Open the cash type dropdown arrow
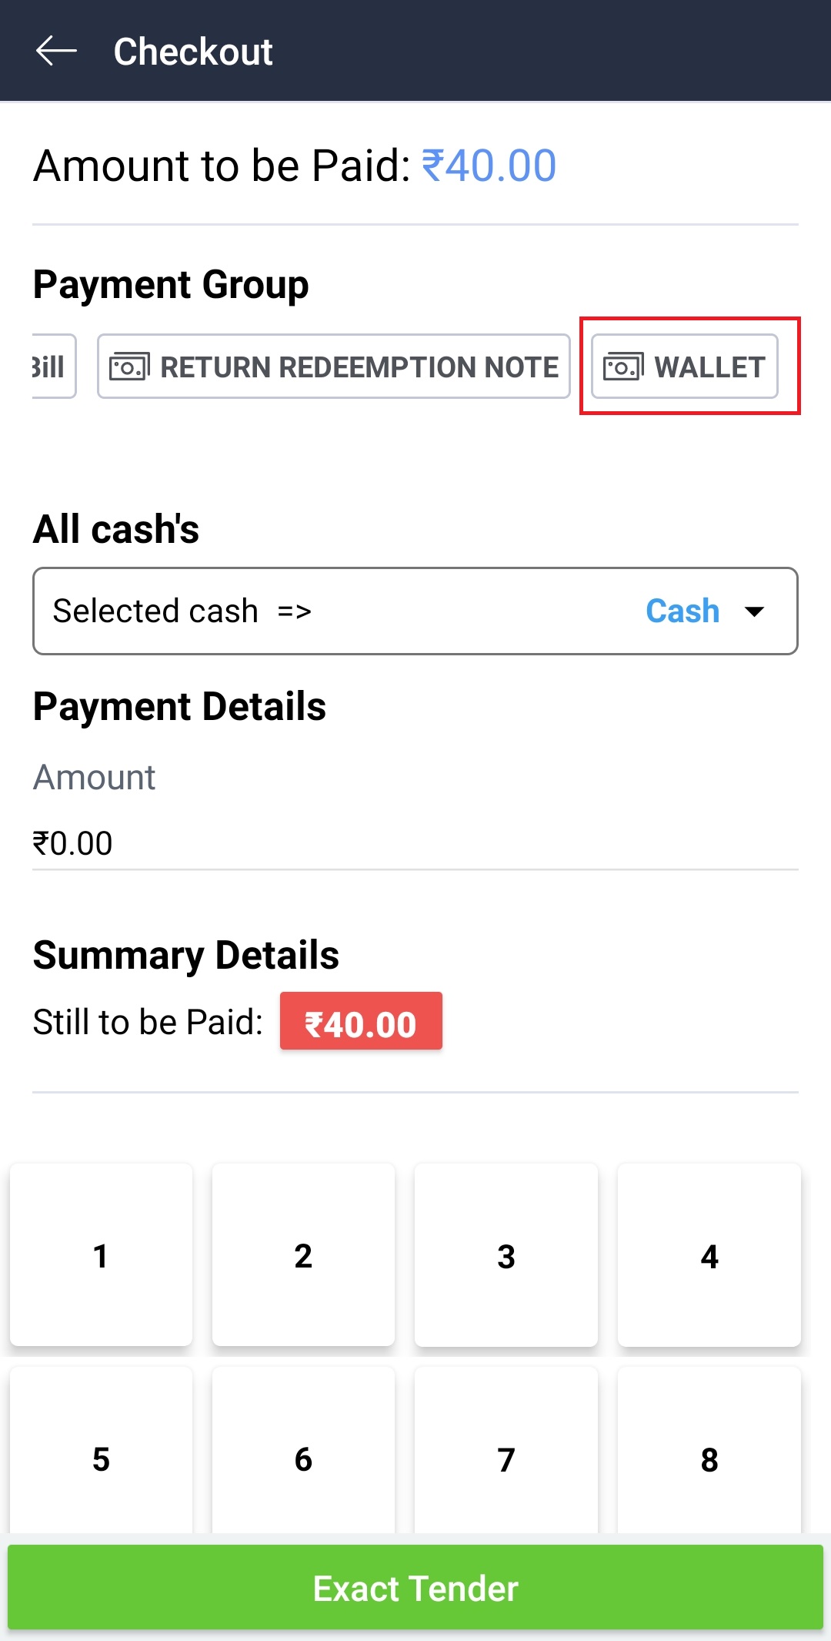 coord(755,611)
